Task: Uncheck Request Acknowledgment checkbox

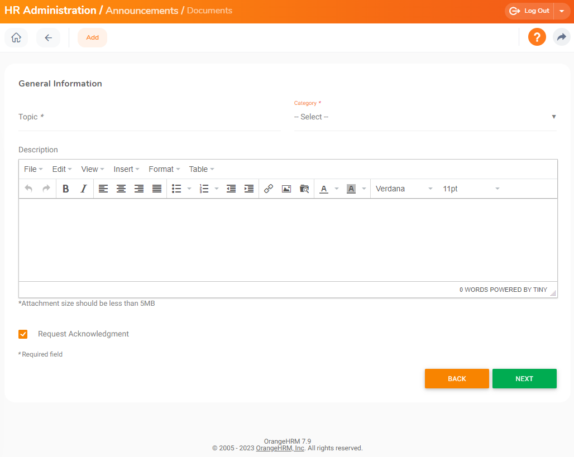Action: (x=23, y=334)
